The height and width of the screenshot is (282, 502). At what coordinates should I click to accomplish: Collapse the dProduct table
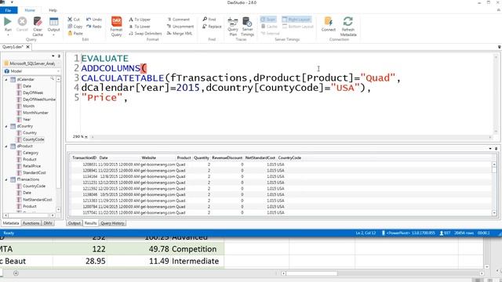click(6, 146)
